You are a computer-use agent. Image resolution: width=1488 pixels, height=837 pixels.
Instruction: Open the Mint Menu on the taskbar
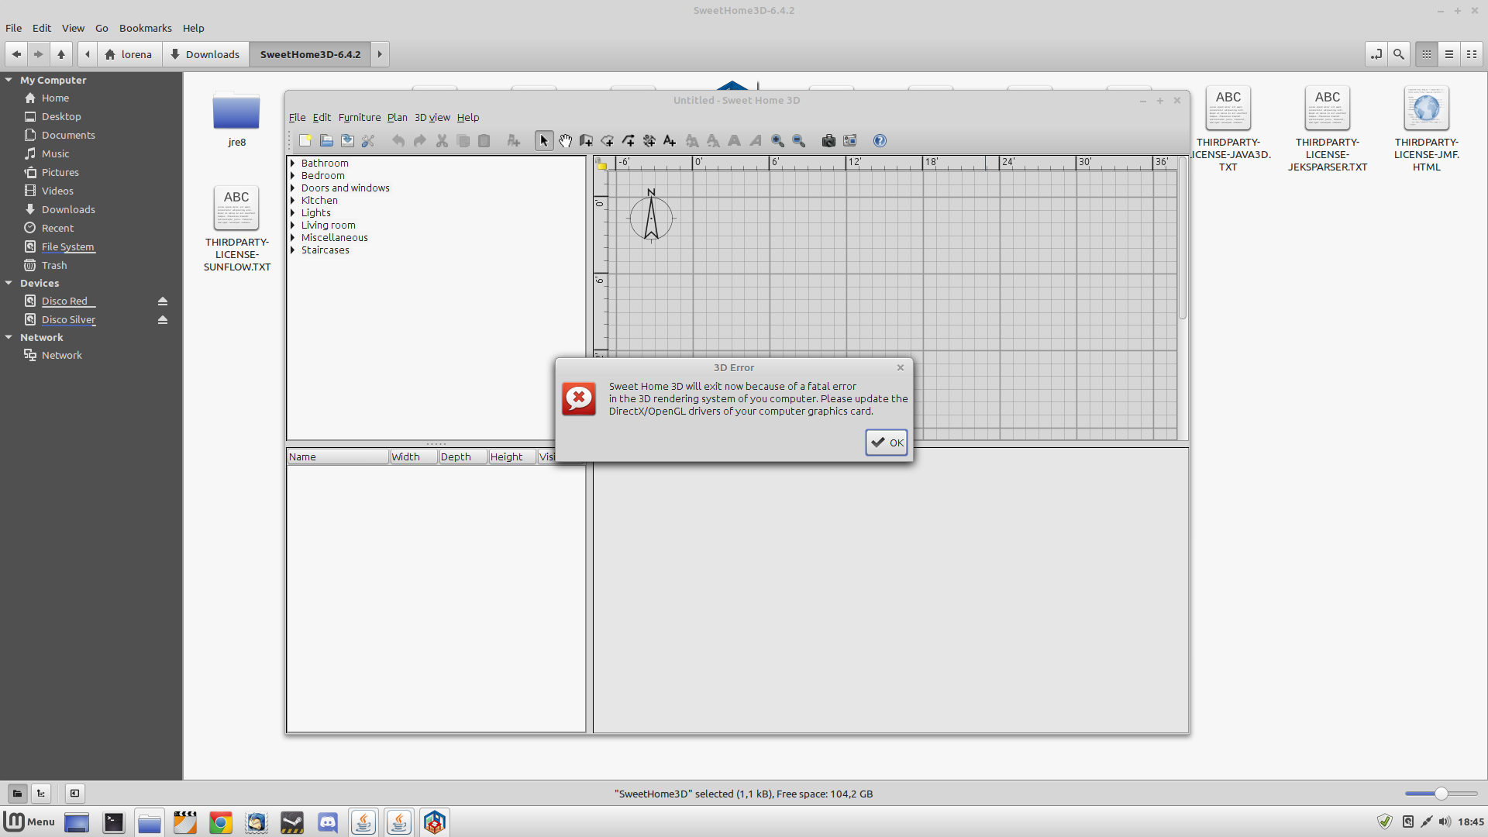(30, 821)
